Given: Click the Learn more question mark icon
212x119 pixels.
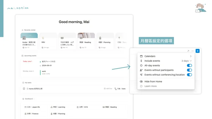Looking at the screenshot, I should [x=141, y=86].
